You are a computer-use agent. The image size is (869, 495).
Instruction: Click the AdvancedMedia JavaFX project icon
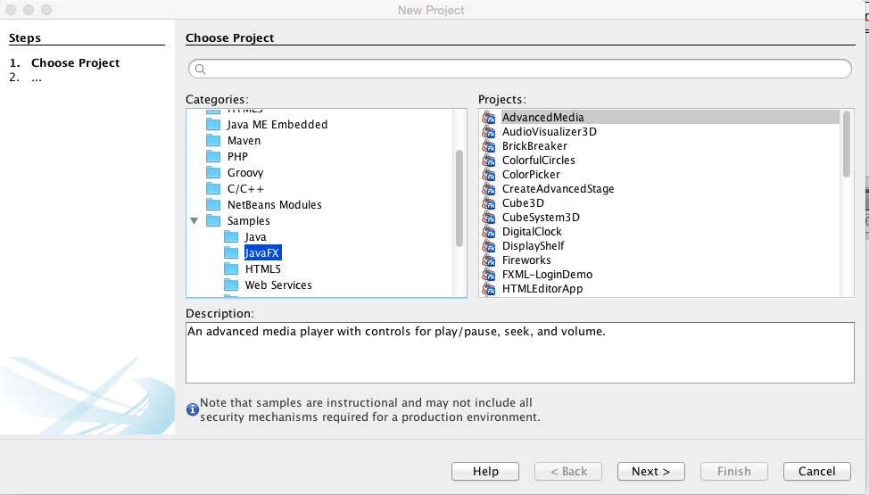coord(488,118)
